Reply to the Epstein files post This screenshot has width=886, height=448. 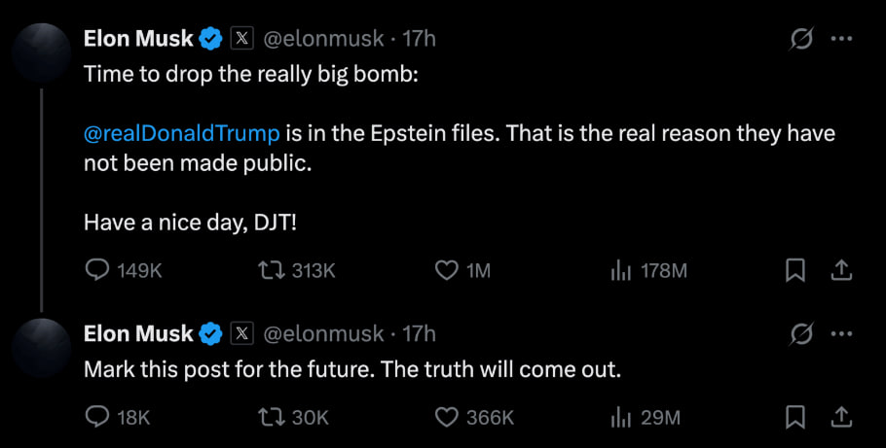click(x=97, y=271)
